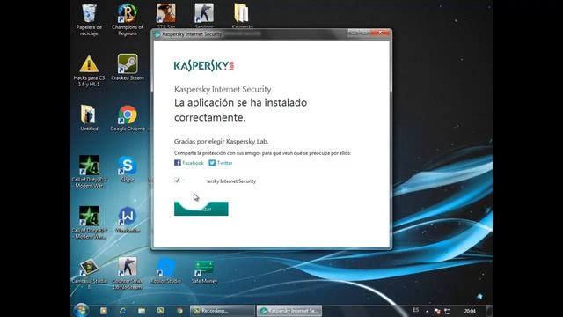
Task: Click the Facebook icon in installer
Action: pyautogui.click(x=178, y=163)
